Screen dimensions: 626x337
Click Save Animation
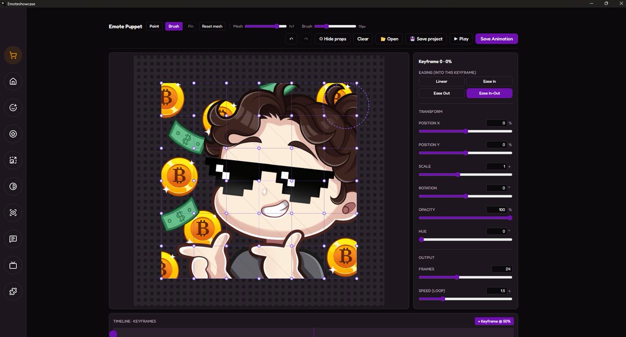point(497,39)
